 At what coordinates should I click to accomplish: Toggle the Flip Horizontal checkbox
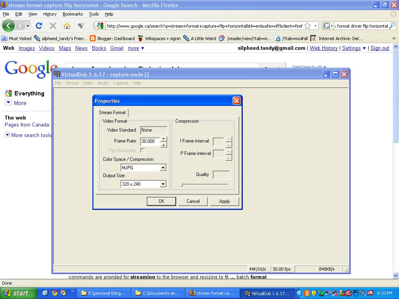tap(143, 151)
